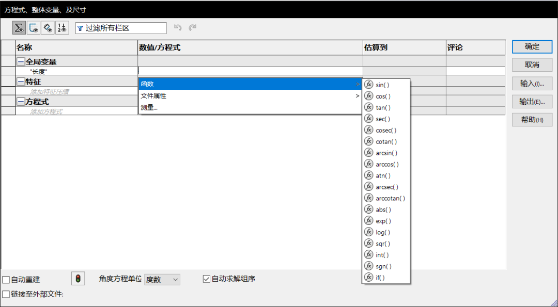Uncheck the 自动求解组序 checkbox

tap(207, 279)
